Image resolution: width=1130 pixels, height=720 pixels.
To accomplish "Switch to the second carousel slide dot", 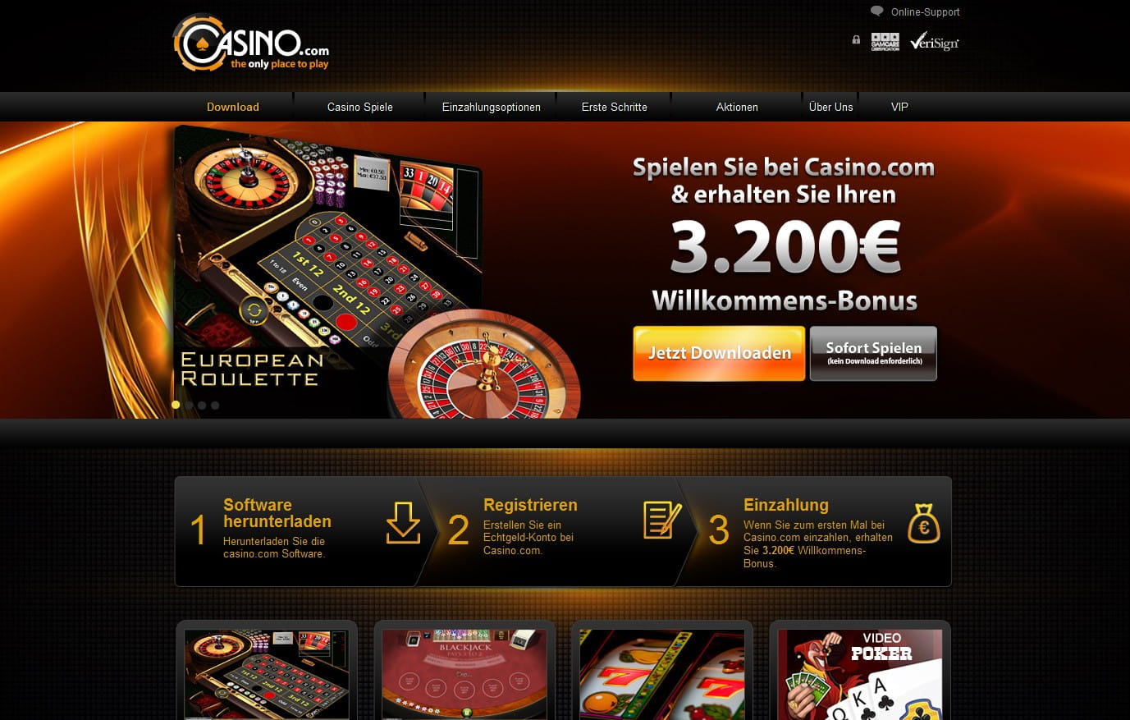I will click(189, 405).
